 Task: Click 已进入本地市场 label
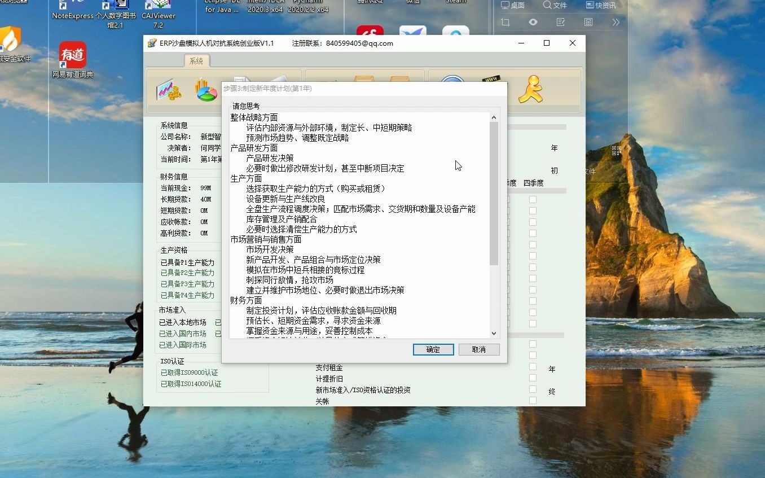(182, 322)
